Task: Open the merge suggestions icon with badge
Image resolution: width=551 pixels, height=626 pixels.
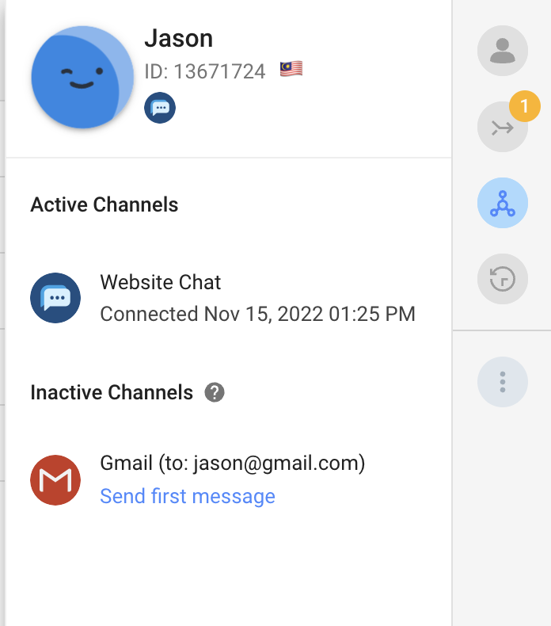Action: [x=503, y=127]
